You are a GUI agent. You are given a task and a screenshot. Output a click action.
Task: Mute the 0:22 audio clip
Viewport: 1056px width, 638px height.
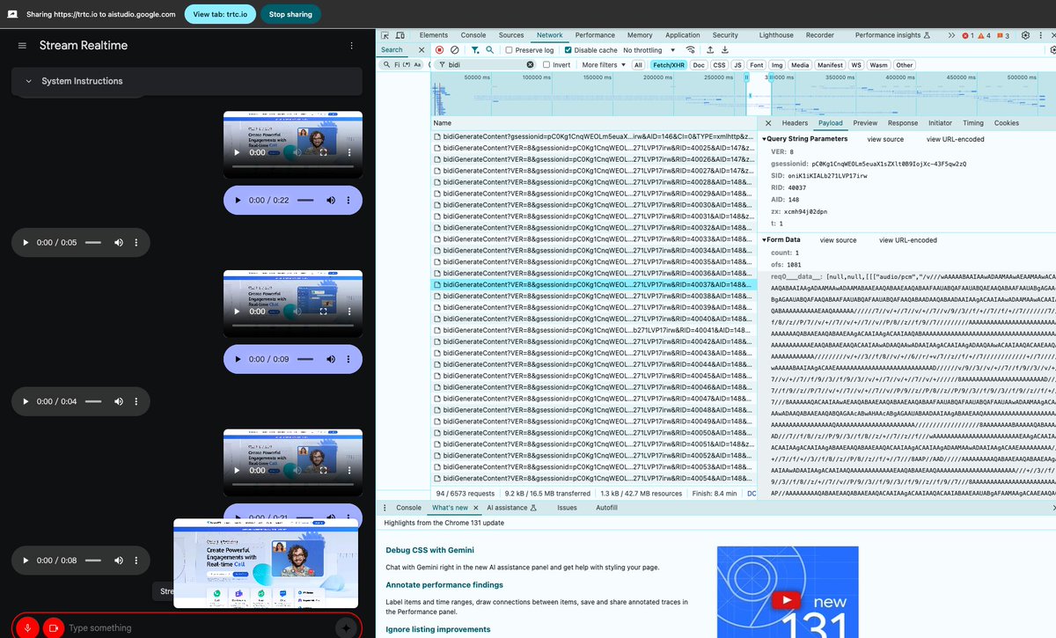point(331,201)
